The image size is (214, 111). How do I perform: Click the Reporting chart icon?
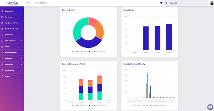coord(2,58)
